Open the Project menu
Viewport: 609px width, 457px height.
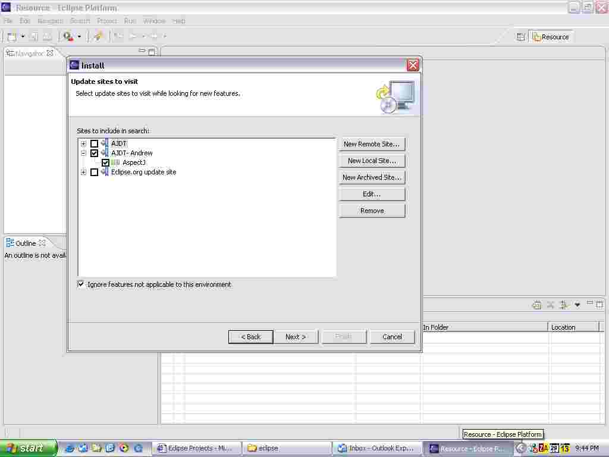point(107,21)
